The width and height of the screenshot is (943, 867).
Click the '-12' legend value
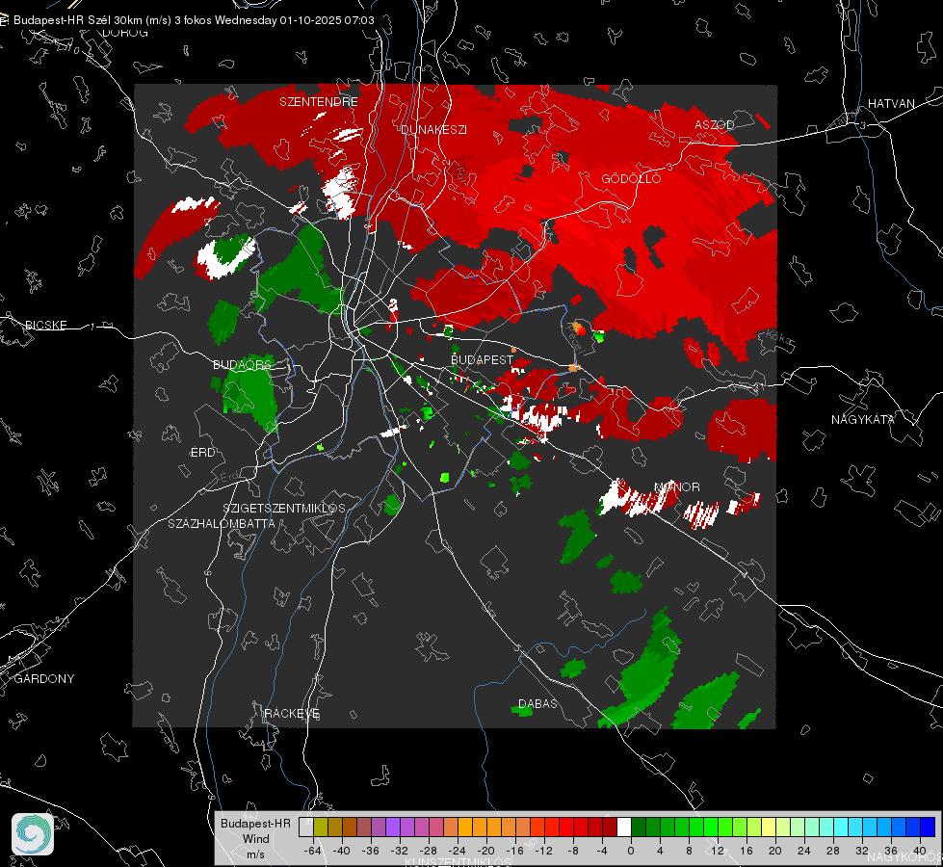(543, 851)
